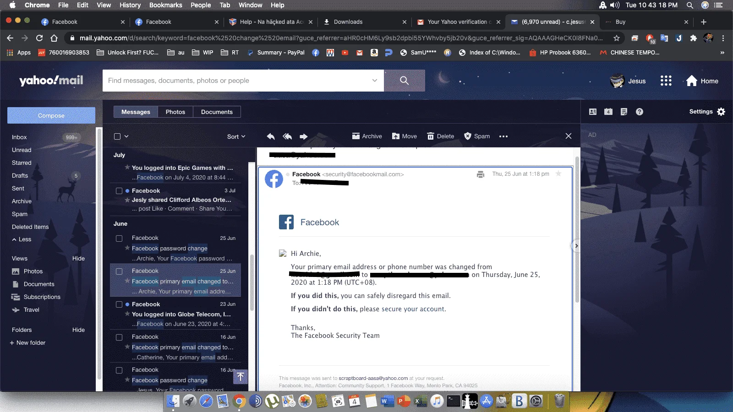The height and width of the screenshot is (412, 733).
Task: Click the secure your account link
Action: point(413,309)
